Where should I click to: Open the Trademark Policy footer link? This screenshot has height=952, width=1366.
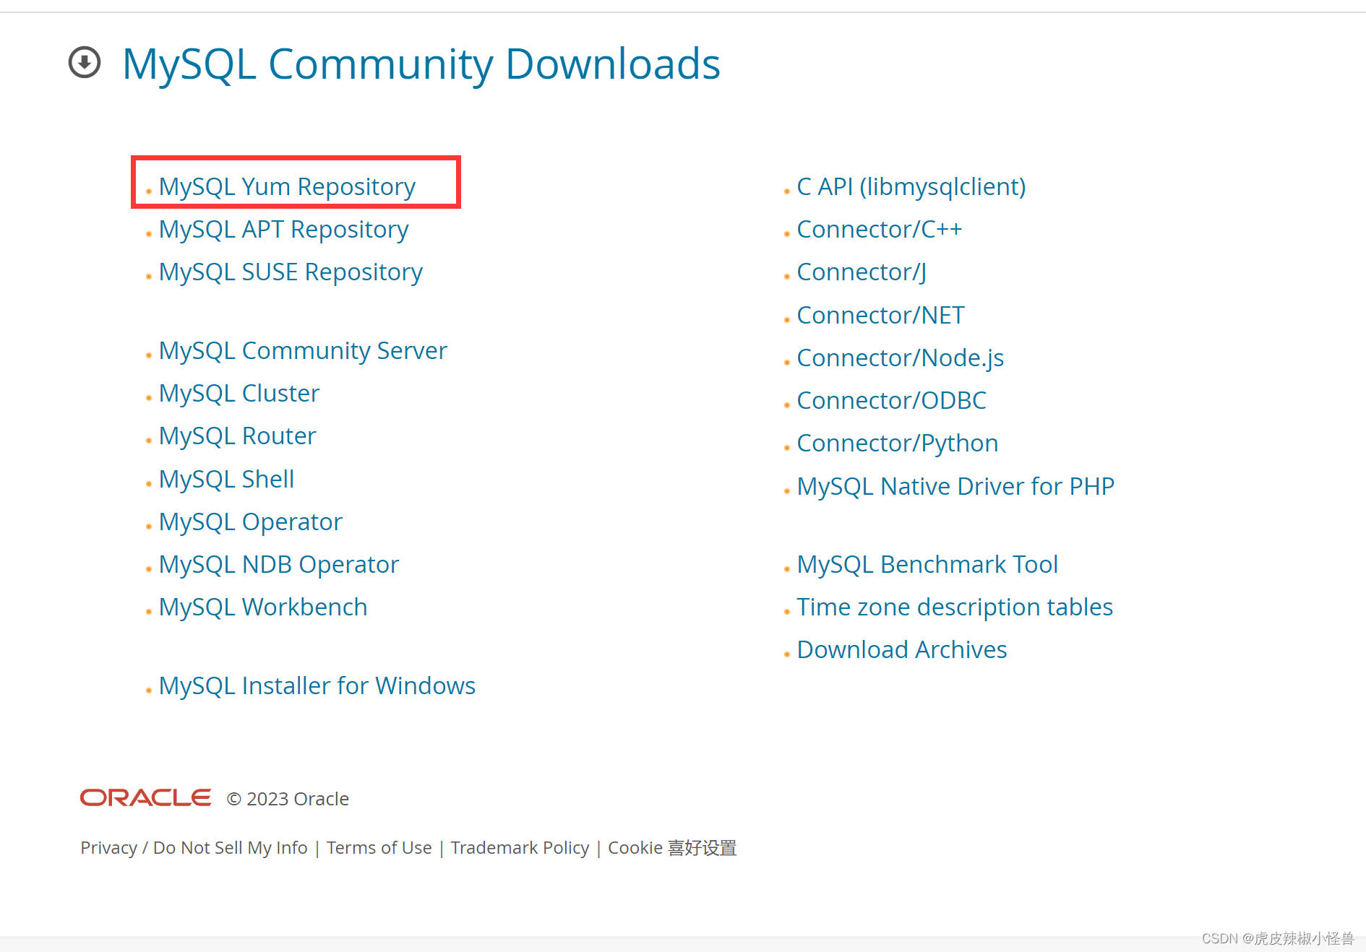520,847
